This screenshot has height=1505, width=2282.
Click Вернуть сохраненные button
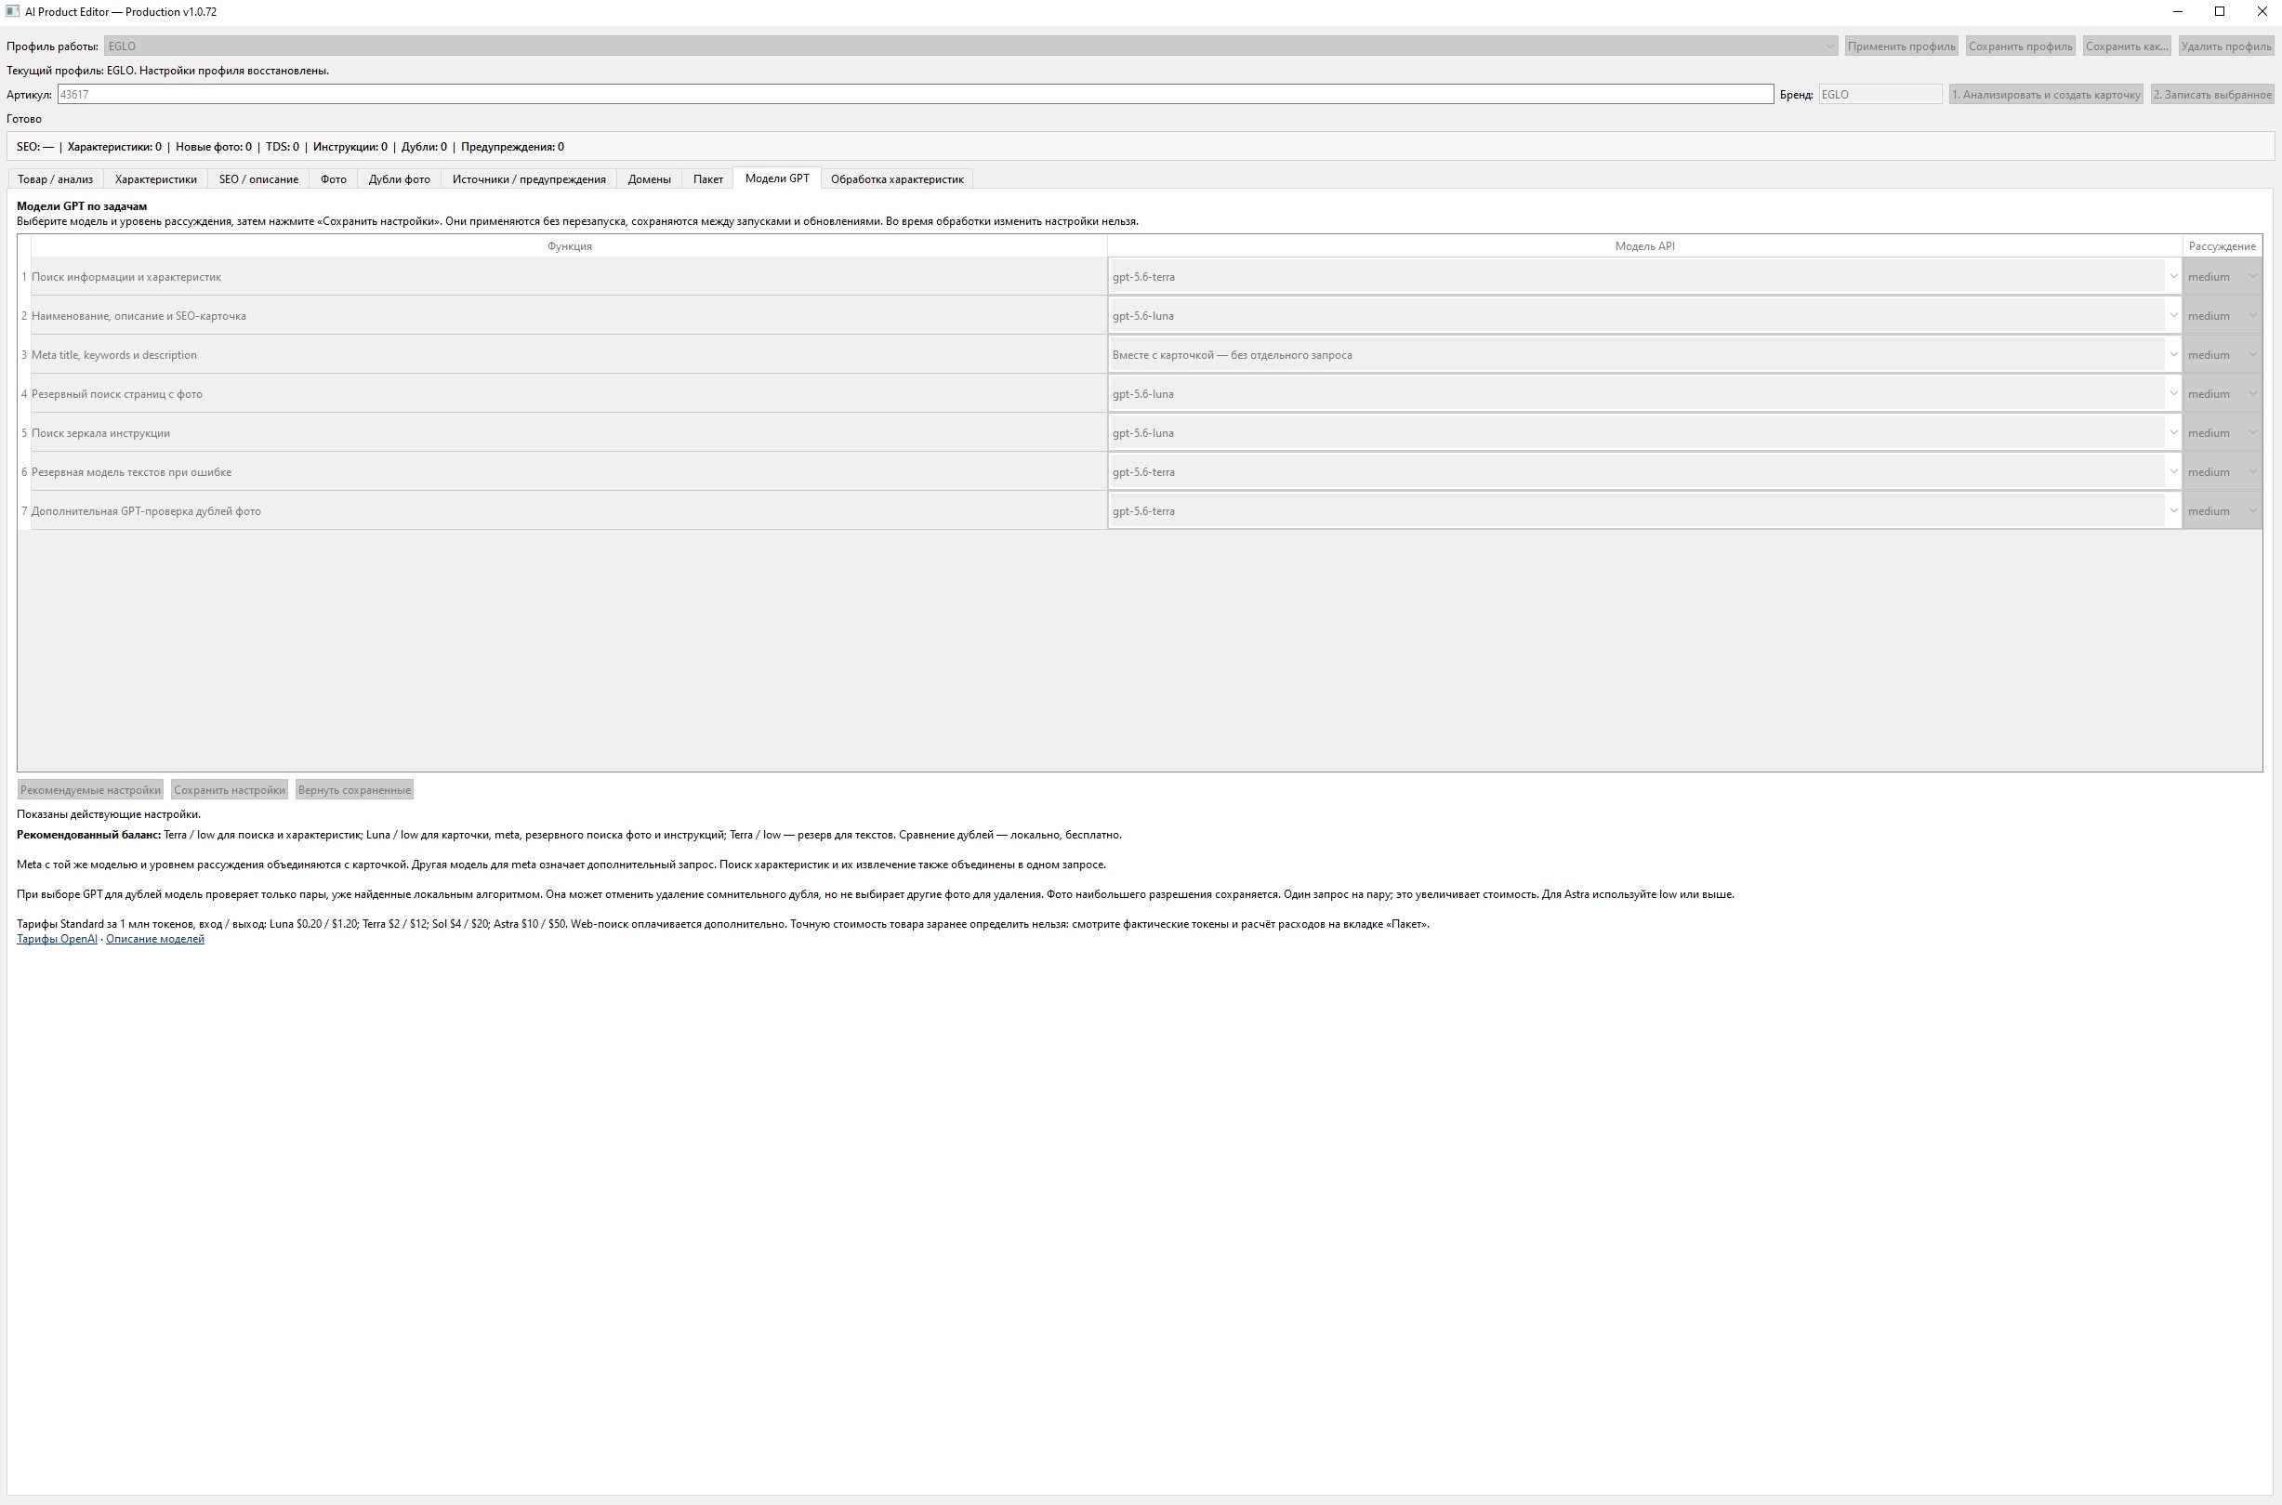(x=354, y=790)
